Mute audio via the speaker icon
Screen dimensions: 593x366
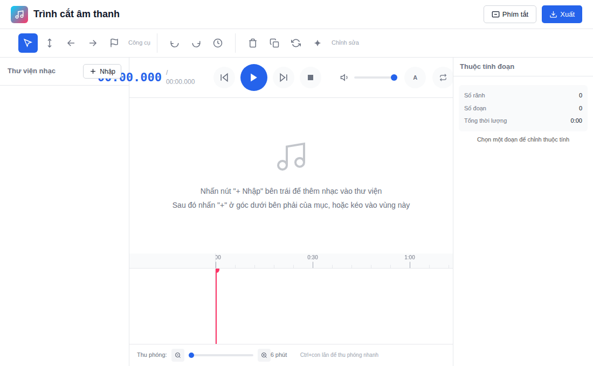[344, 78]
